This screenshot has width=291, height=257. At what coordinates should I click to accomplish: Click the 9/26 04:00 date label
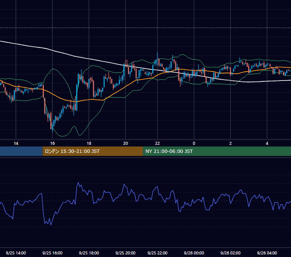tap(267, 253)
